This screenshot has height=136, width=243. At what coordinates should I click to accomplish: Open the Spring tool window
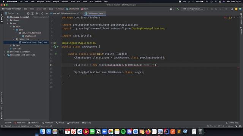(x=86, y=123)
